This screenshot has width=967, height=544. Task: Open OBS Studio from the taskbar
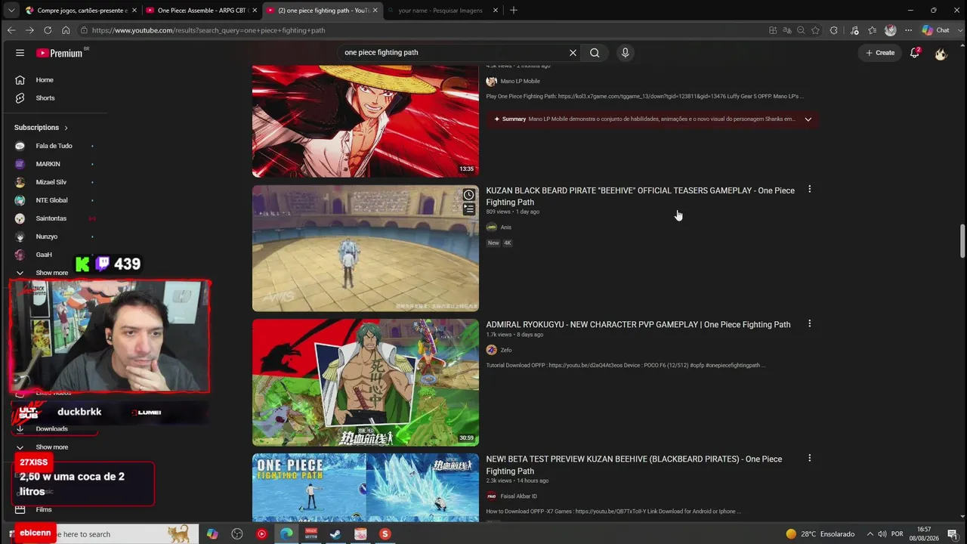click(x=237, y=534)
